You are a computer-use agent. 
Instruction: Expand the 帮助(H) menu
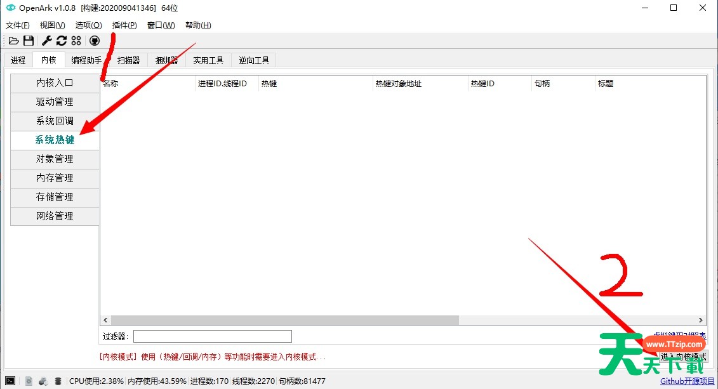click(198, 25)
